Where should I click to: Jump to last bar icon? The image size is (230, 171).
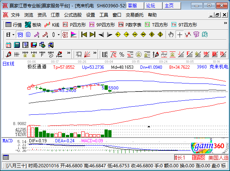[x=92, y=35]
